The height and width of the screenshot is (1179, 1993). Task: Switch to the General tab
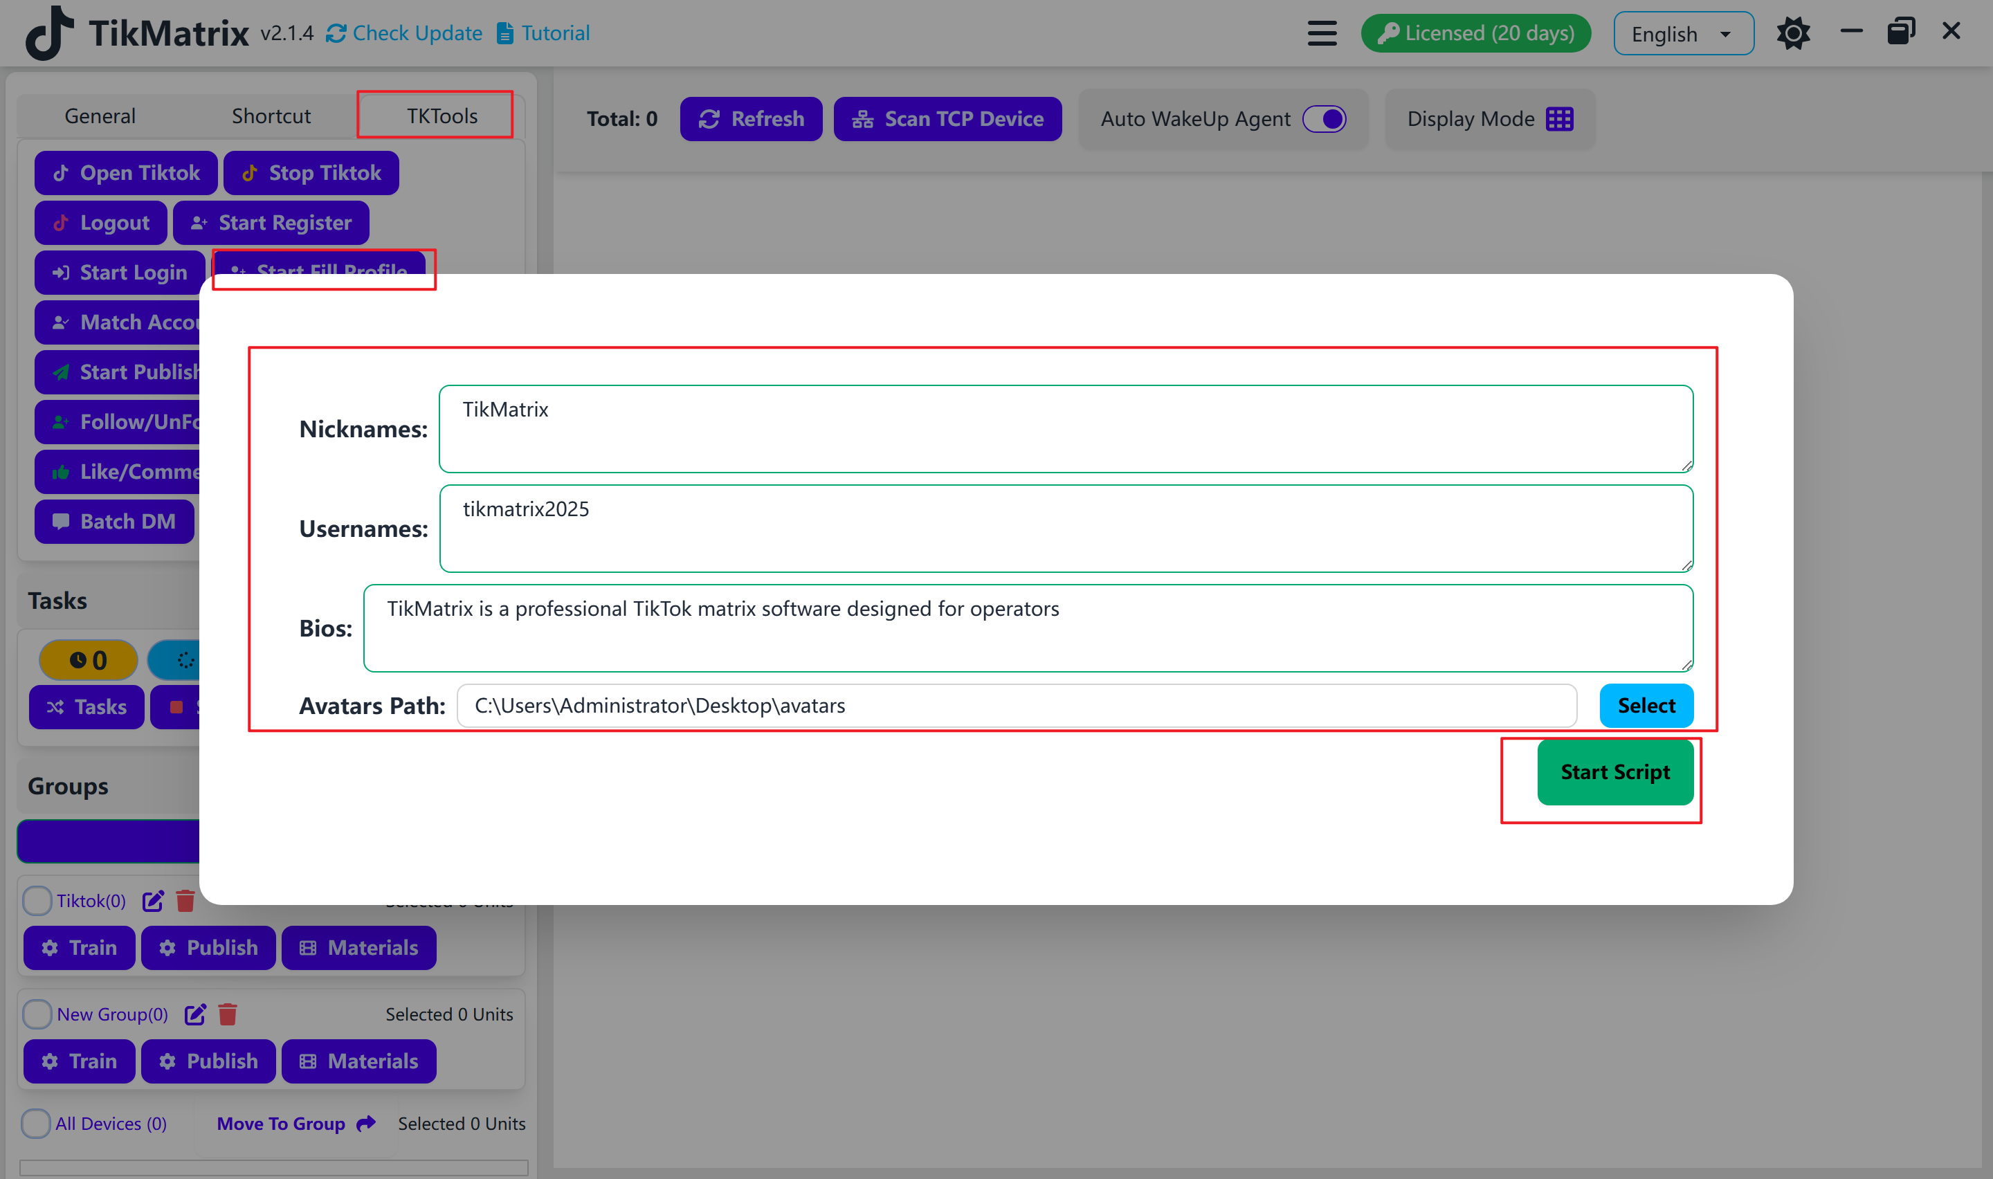point(100,116)
